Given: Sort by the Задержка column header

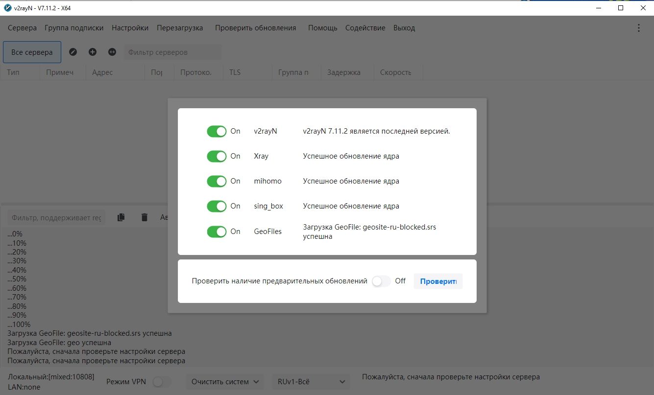Looking at the screenshot, I should click(348, 72).
